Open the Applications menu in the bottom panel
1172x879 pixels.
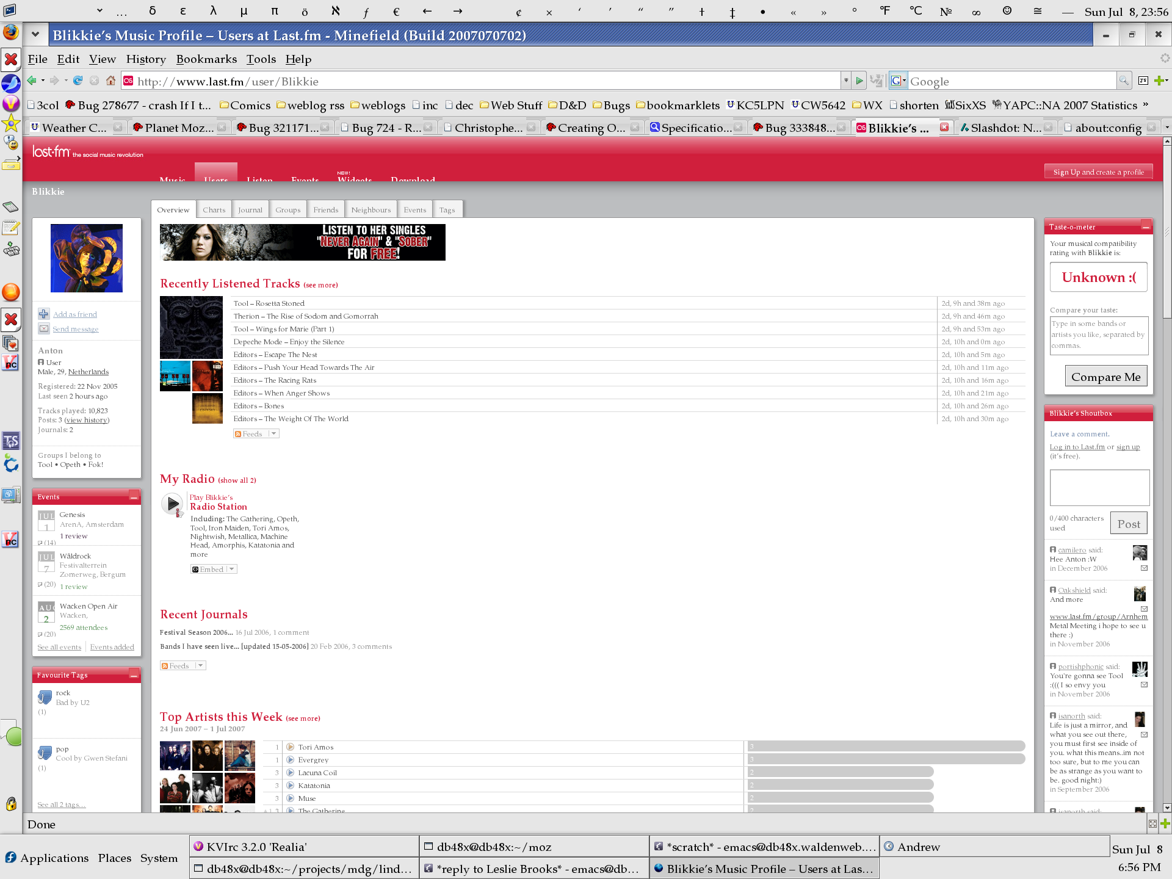pyautogui.click(x=46, y=858)
